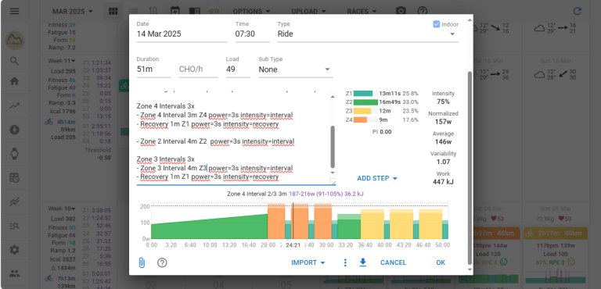601x289 pixels.
Task: Open the IMPORT dropdown
Action: [x=308, y=262]
